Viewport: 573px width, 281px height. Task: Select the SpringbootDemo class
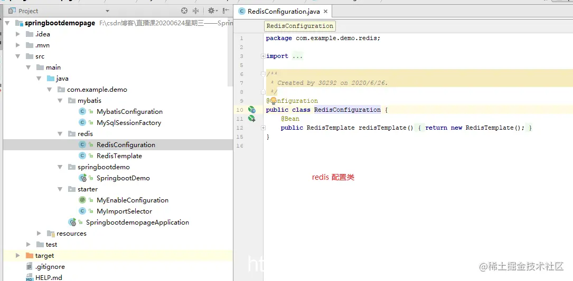tap(123, 178)
